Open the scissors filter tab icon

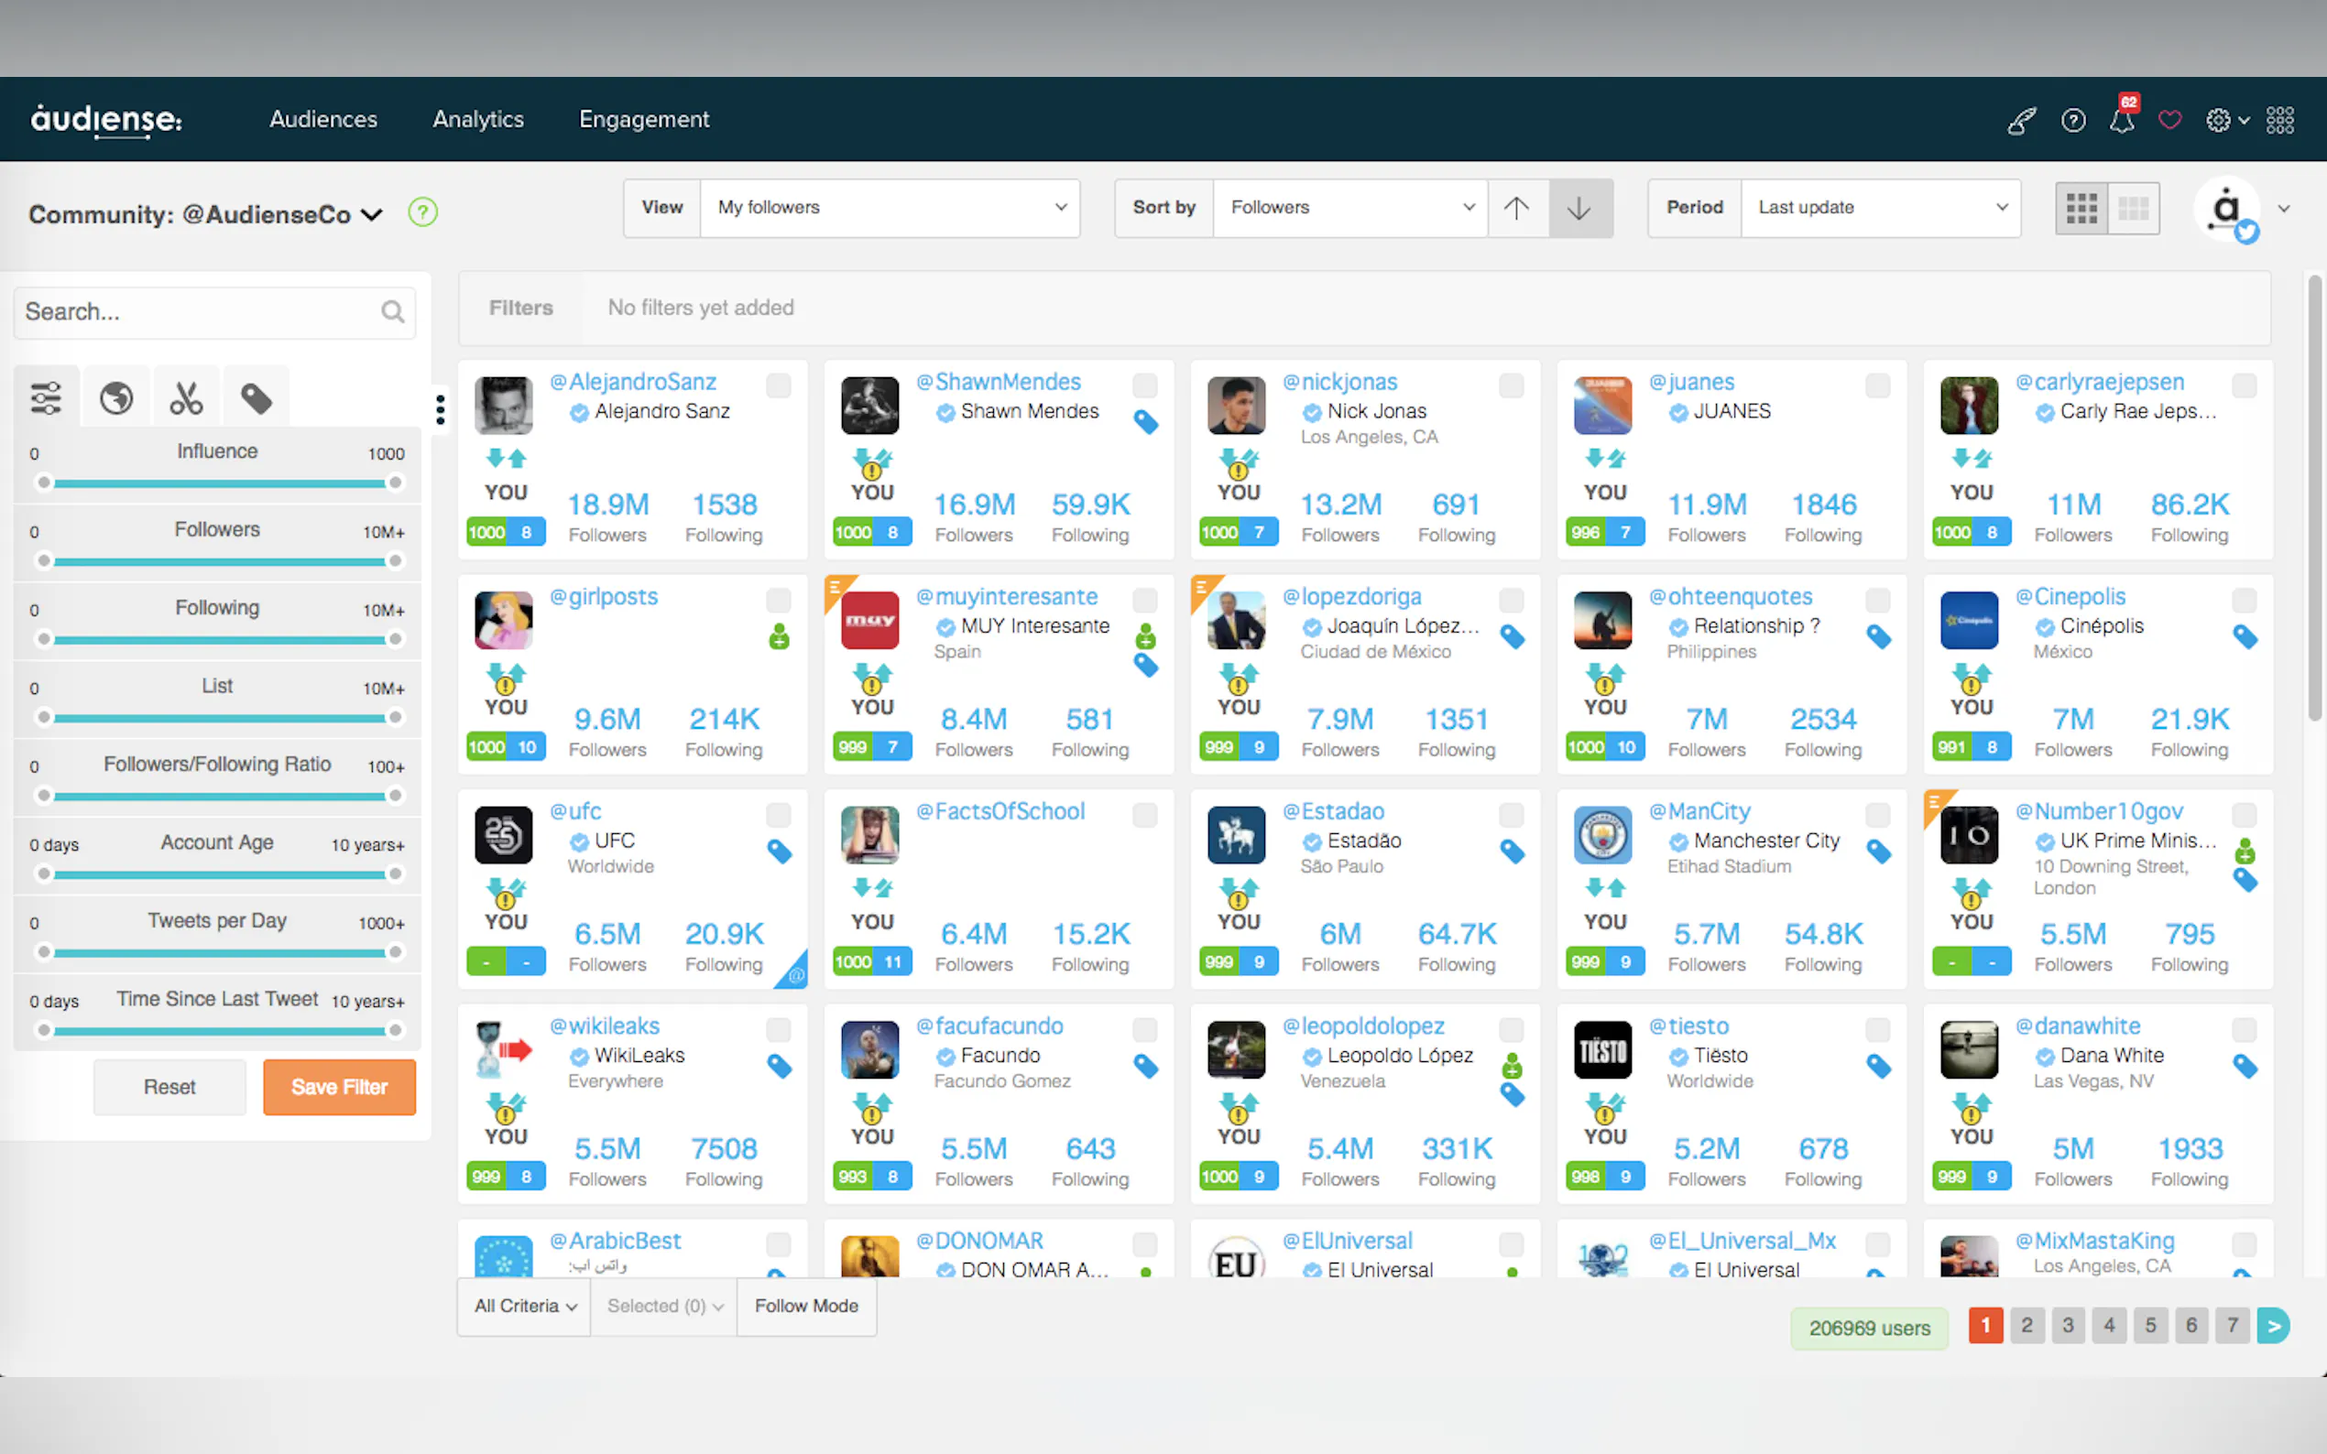click(186, 398)
